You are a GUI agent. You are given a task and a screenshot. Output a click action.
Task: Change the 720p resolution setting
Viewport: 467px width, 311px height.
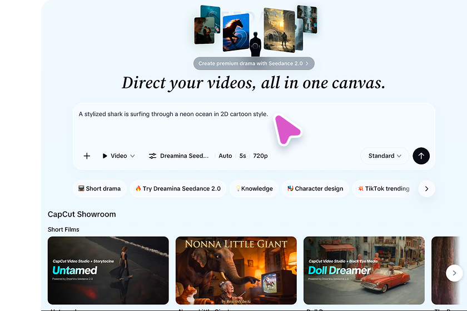coord(260,156)
